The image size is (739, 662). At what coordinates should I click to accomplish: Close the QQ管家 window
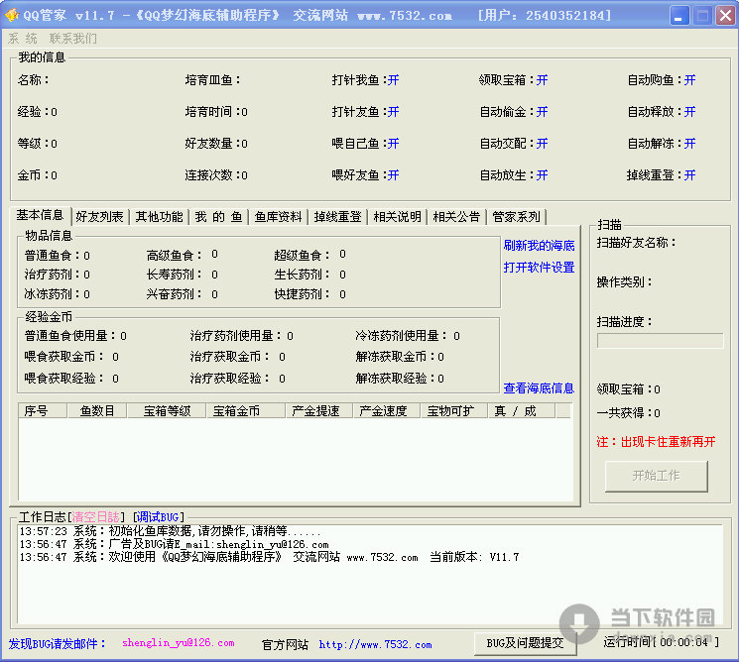pyautogui.click(x=725, y=16)
